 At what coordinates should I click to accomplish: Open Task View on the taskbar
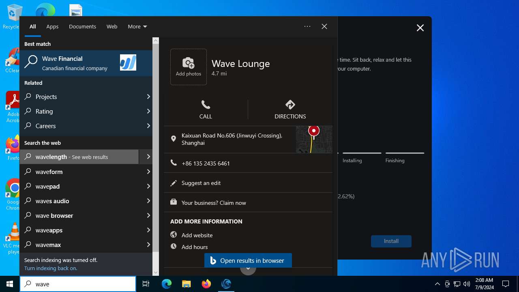146,284
